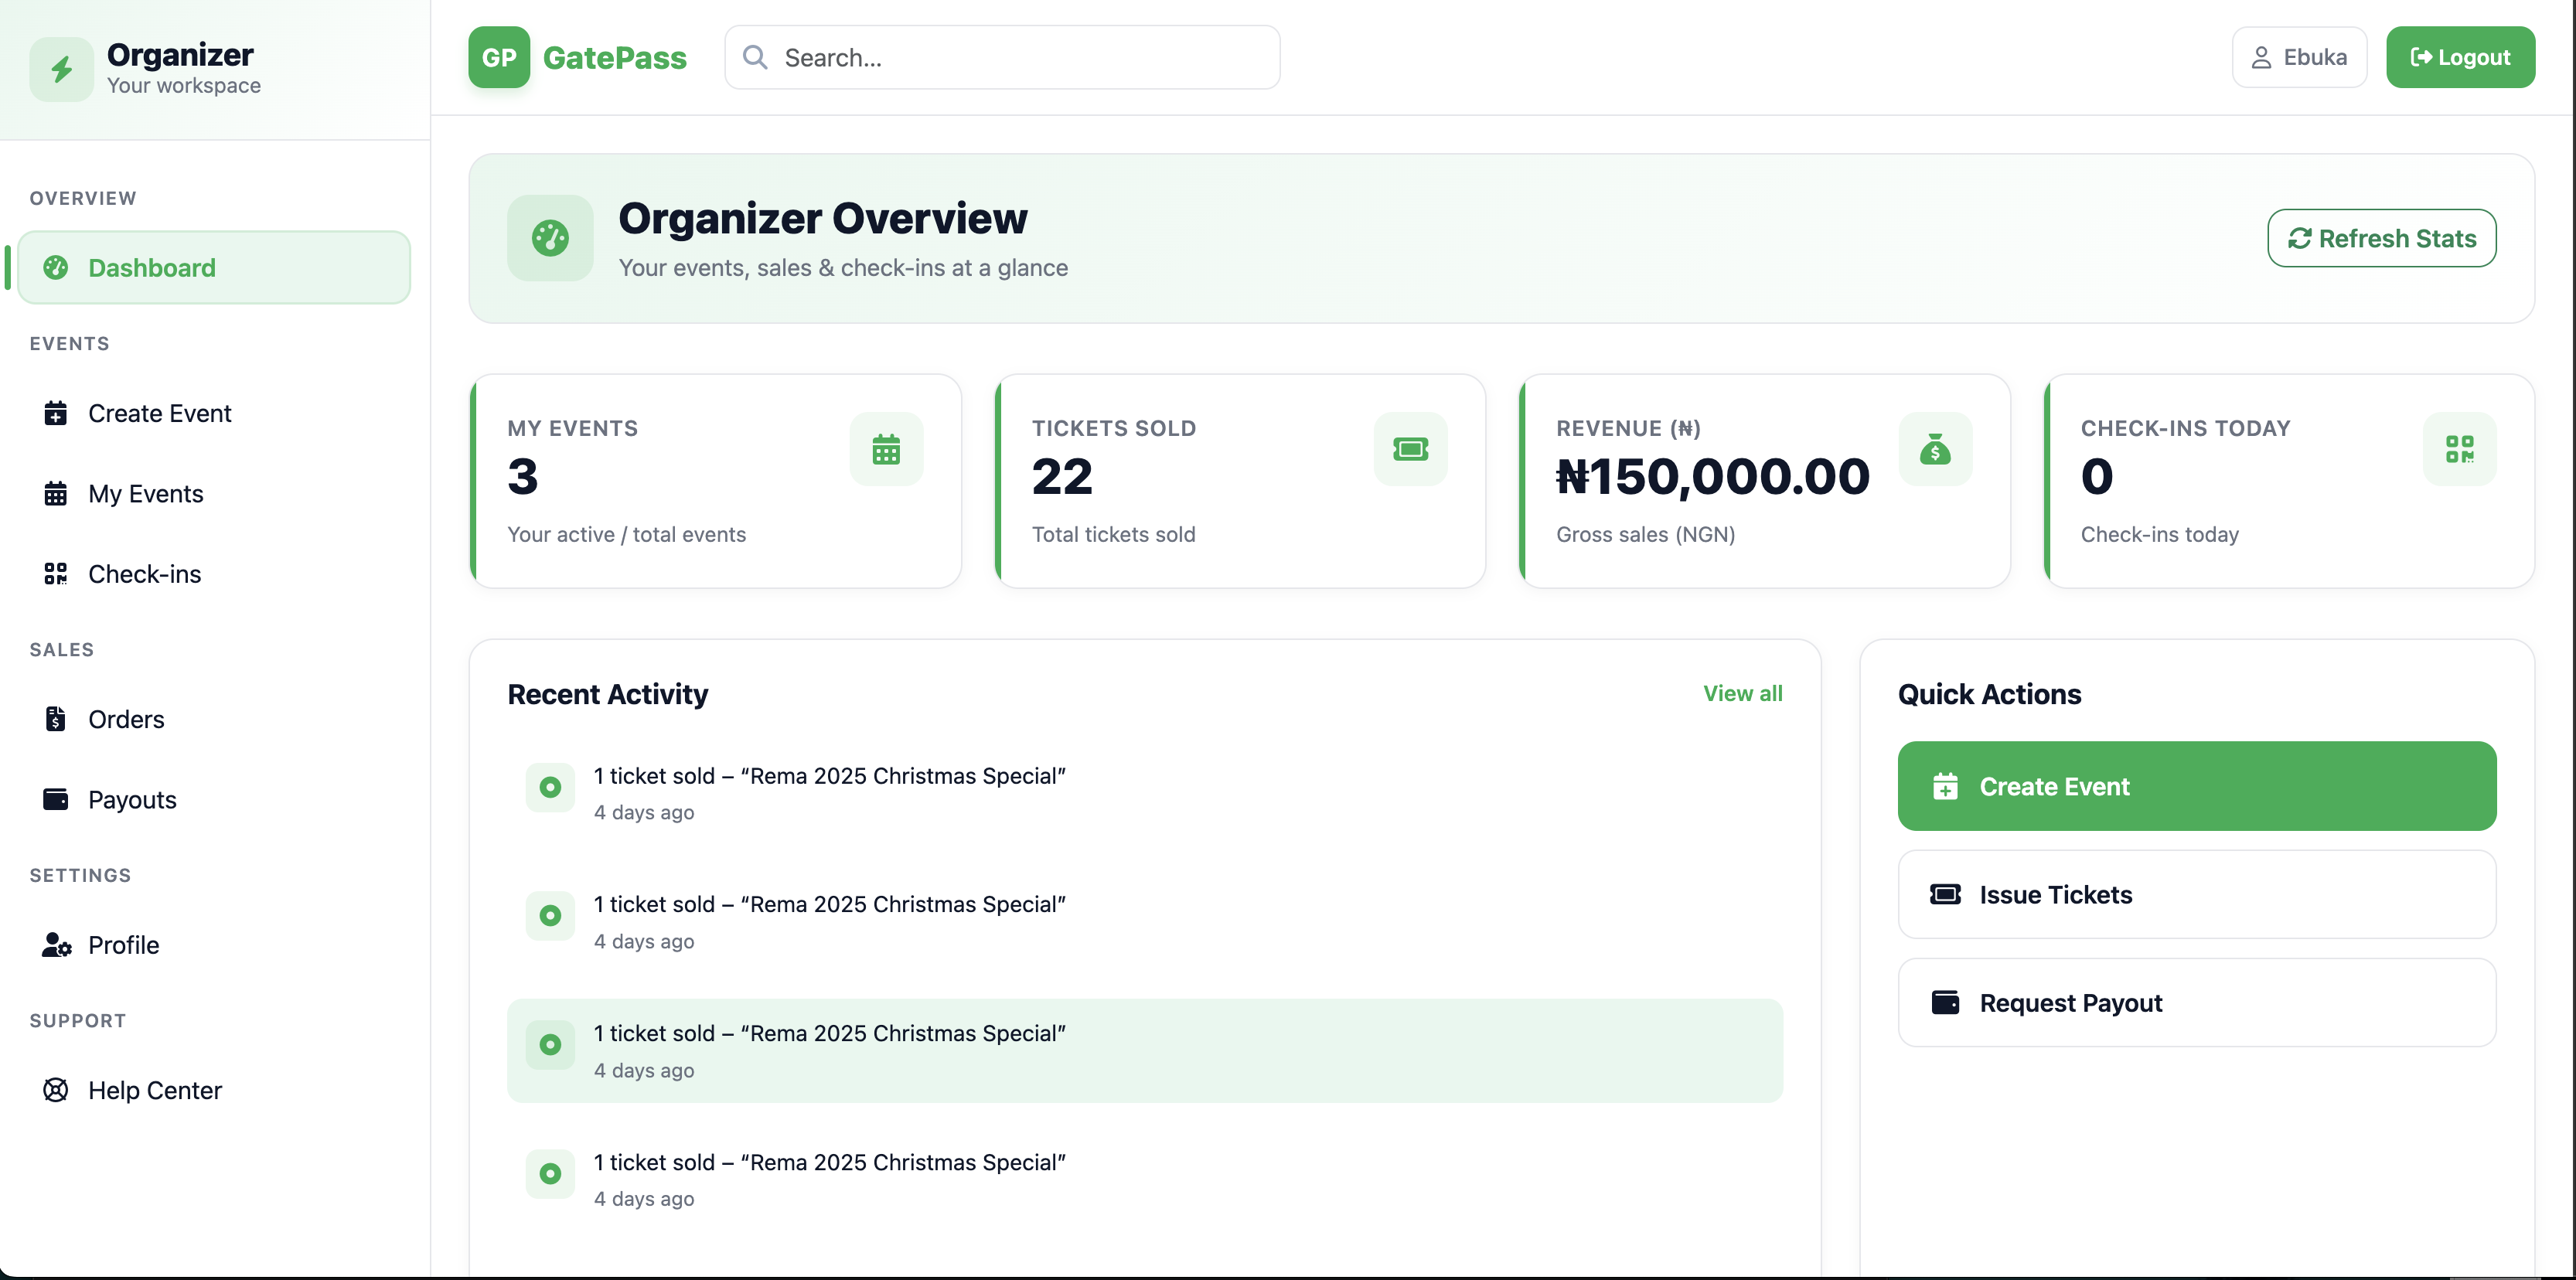Open the Check-ins sidebar item

pyautogui.click(x=144, y=574)
